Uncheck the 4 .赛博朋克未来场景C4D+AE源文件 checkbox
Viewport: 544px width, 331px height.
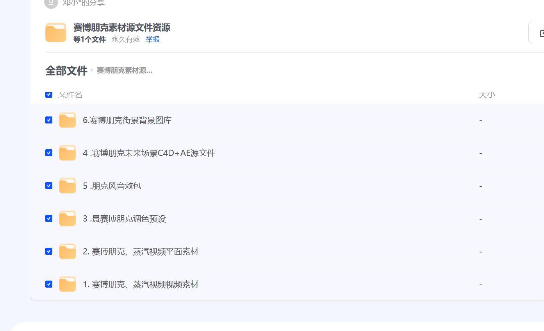(x=49, y=153)
